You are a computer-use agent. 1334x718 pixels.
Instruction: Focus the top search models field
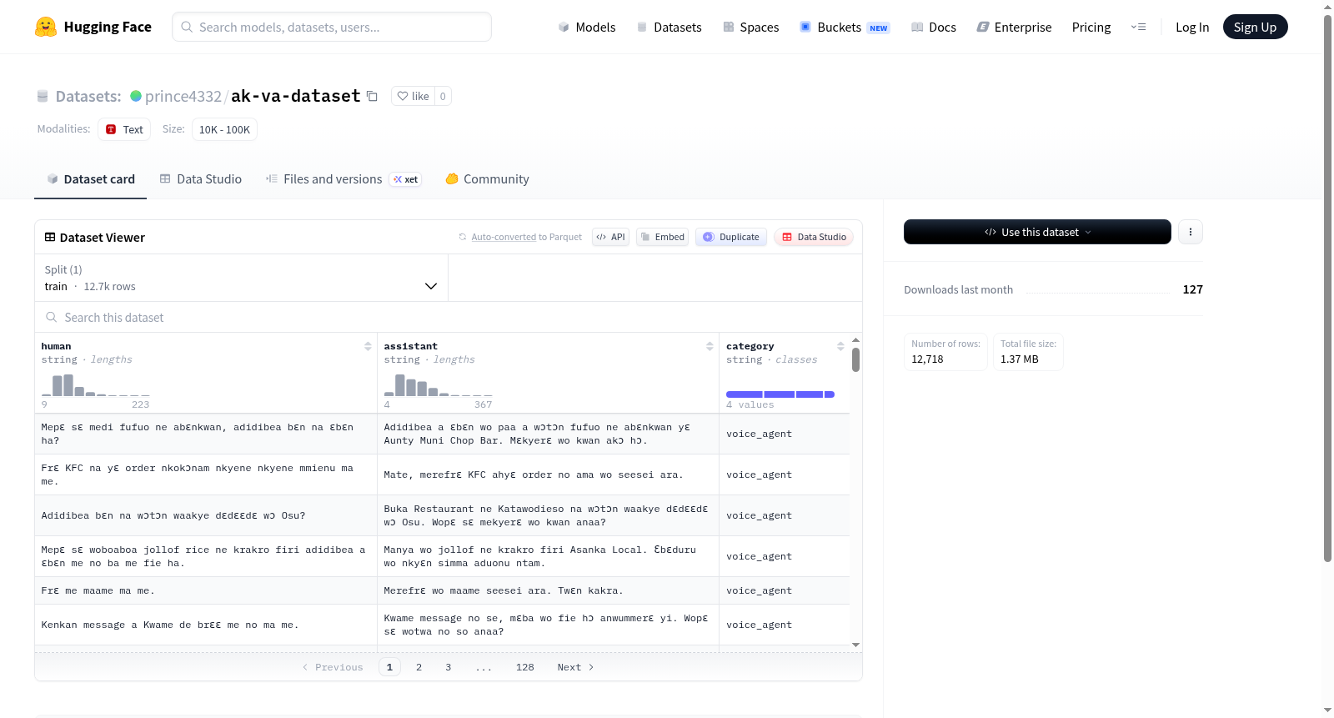(x=332, y=27)
